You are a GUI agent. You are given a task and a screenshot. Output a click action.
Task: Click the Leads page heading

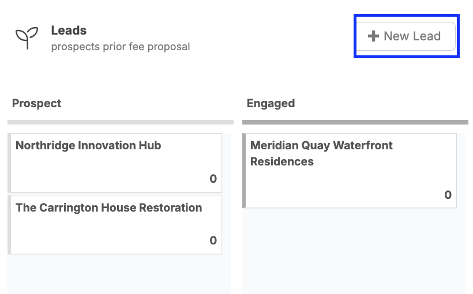(x=69, y=30)
